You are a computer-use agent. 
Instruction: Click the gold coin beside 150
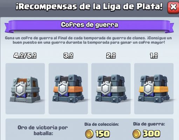89,134
